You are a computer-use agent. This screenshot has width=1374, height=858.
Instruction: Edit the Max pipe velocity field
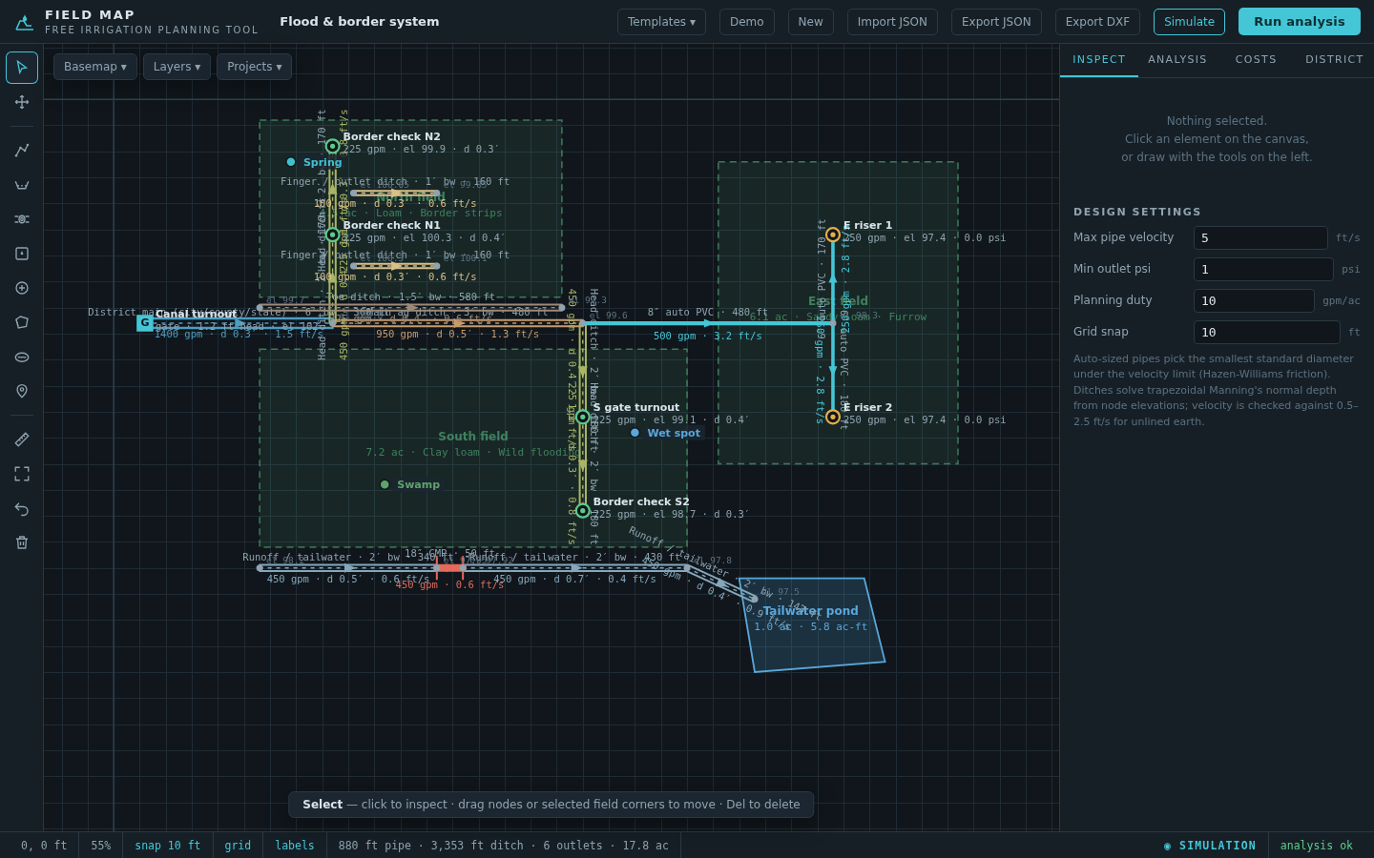[1260, 238]
